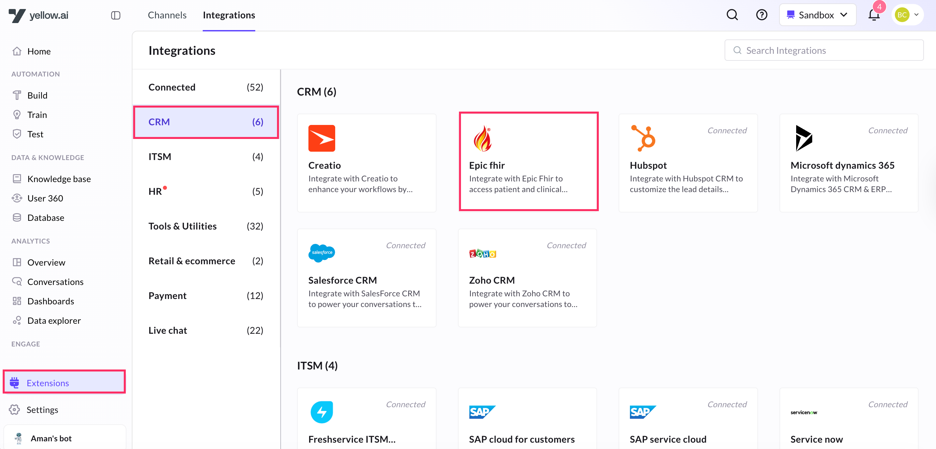Click the Salesforce cloud logo

pyautogui.click(x=321, y=253)
